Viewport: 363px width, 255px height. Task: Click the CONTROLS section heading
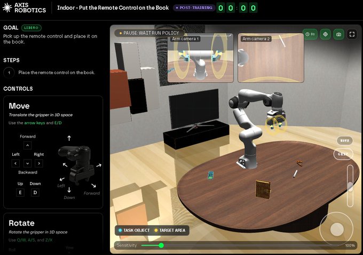pyautogui.click(x=18, y=89)
